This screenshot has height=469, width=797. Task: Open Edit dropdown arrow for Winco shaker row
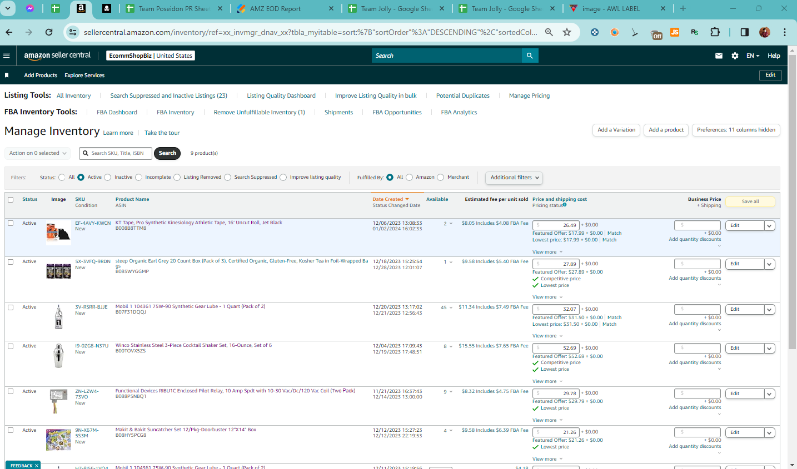[770, 349]
